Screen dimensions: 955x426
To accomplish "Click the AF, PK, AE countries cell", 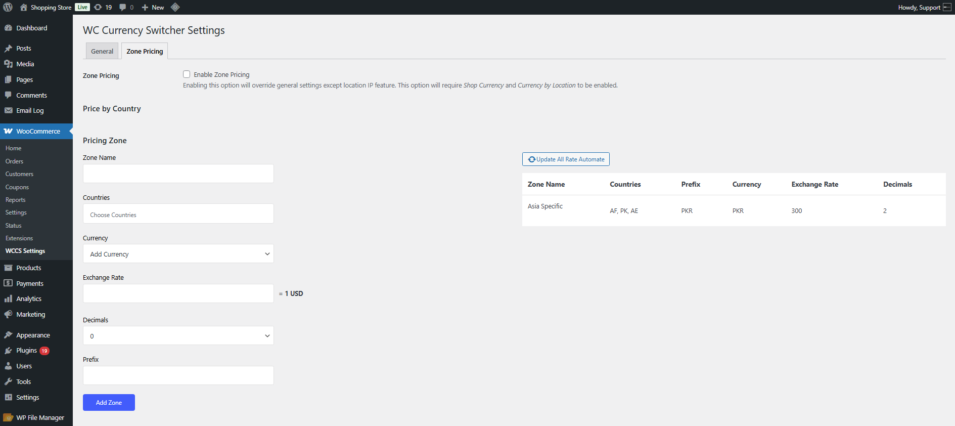I will coord(624,211).
